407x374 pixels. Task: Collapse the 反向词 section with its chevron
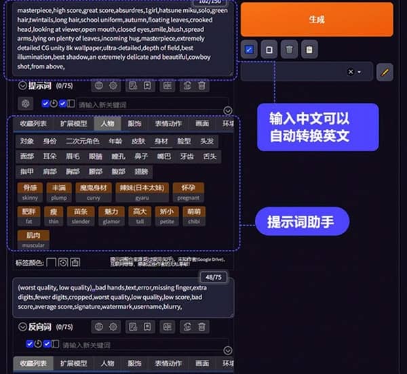(x=22, y=327)
